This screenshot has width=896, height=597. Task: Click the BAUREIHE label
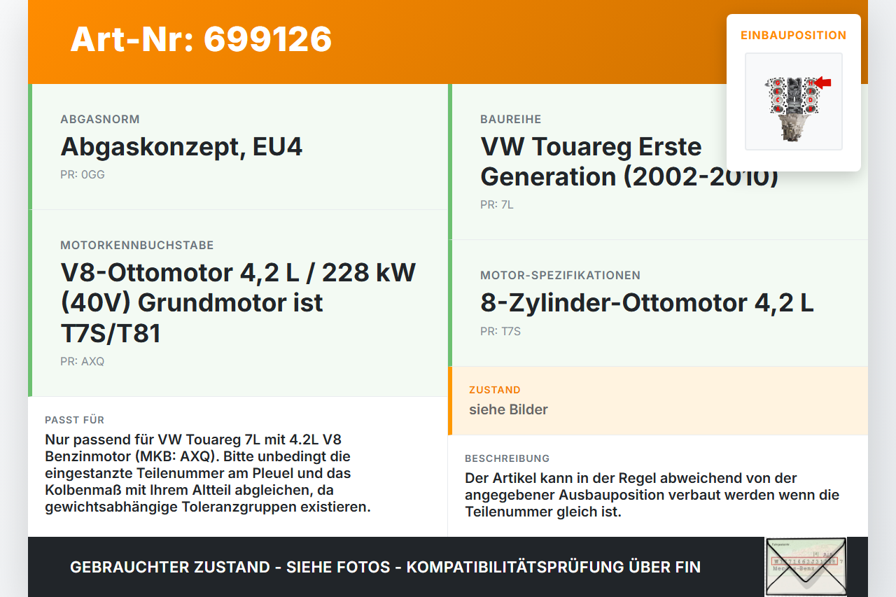(x=511, y=120)
